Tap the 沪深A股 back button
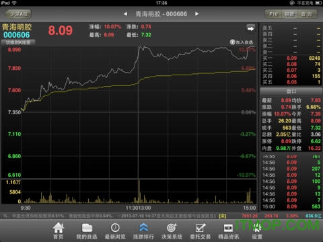The width and height of the screenshot is (323, 242). [18, 14]
